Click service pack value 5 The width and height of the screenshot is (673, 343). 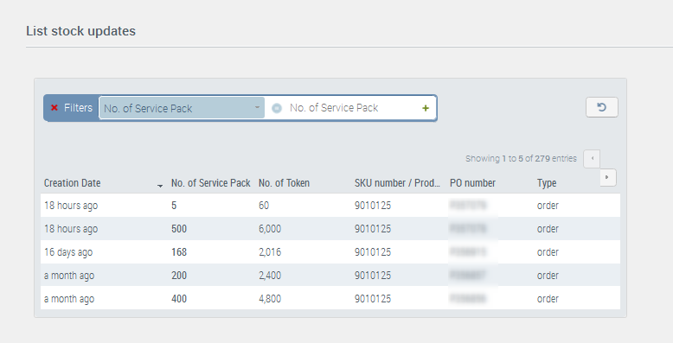point(174,206)
